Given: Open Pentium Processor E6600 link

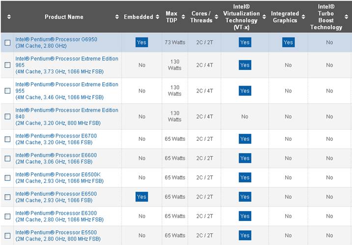Looking at the screenshot, I should (x=56, y=158).
